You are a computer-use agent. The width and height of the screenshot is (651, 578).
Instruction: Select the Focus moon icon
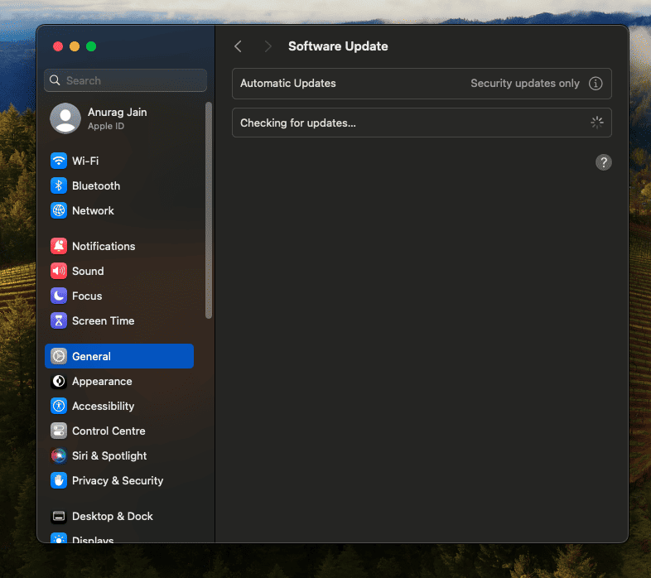coord(59,296)
